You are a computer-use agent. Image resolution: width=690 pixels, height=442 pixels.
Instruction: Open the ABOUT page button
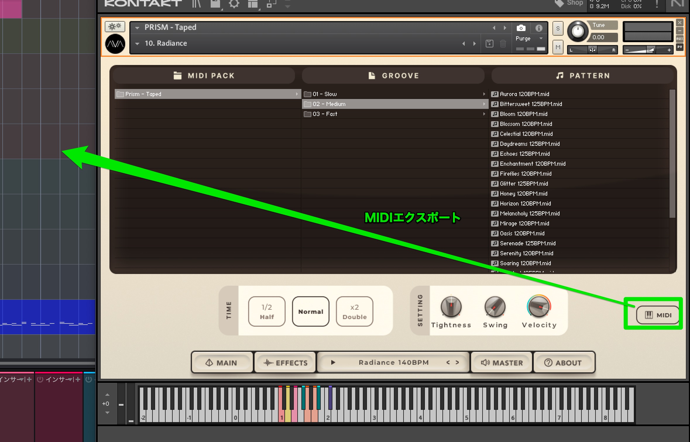(563, 363)
